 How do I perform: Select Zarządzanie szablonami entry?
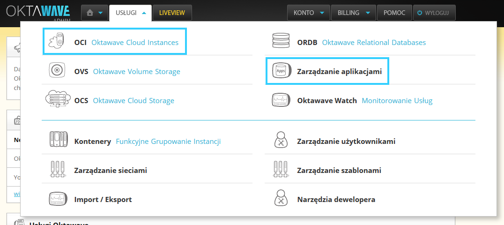pyautogui.click(x=339, y=171)
